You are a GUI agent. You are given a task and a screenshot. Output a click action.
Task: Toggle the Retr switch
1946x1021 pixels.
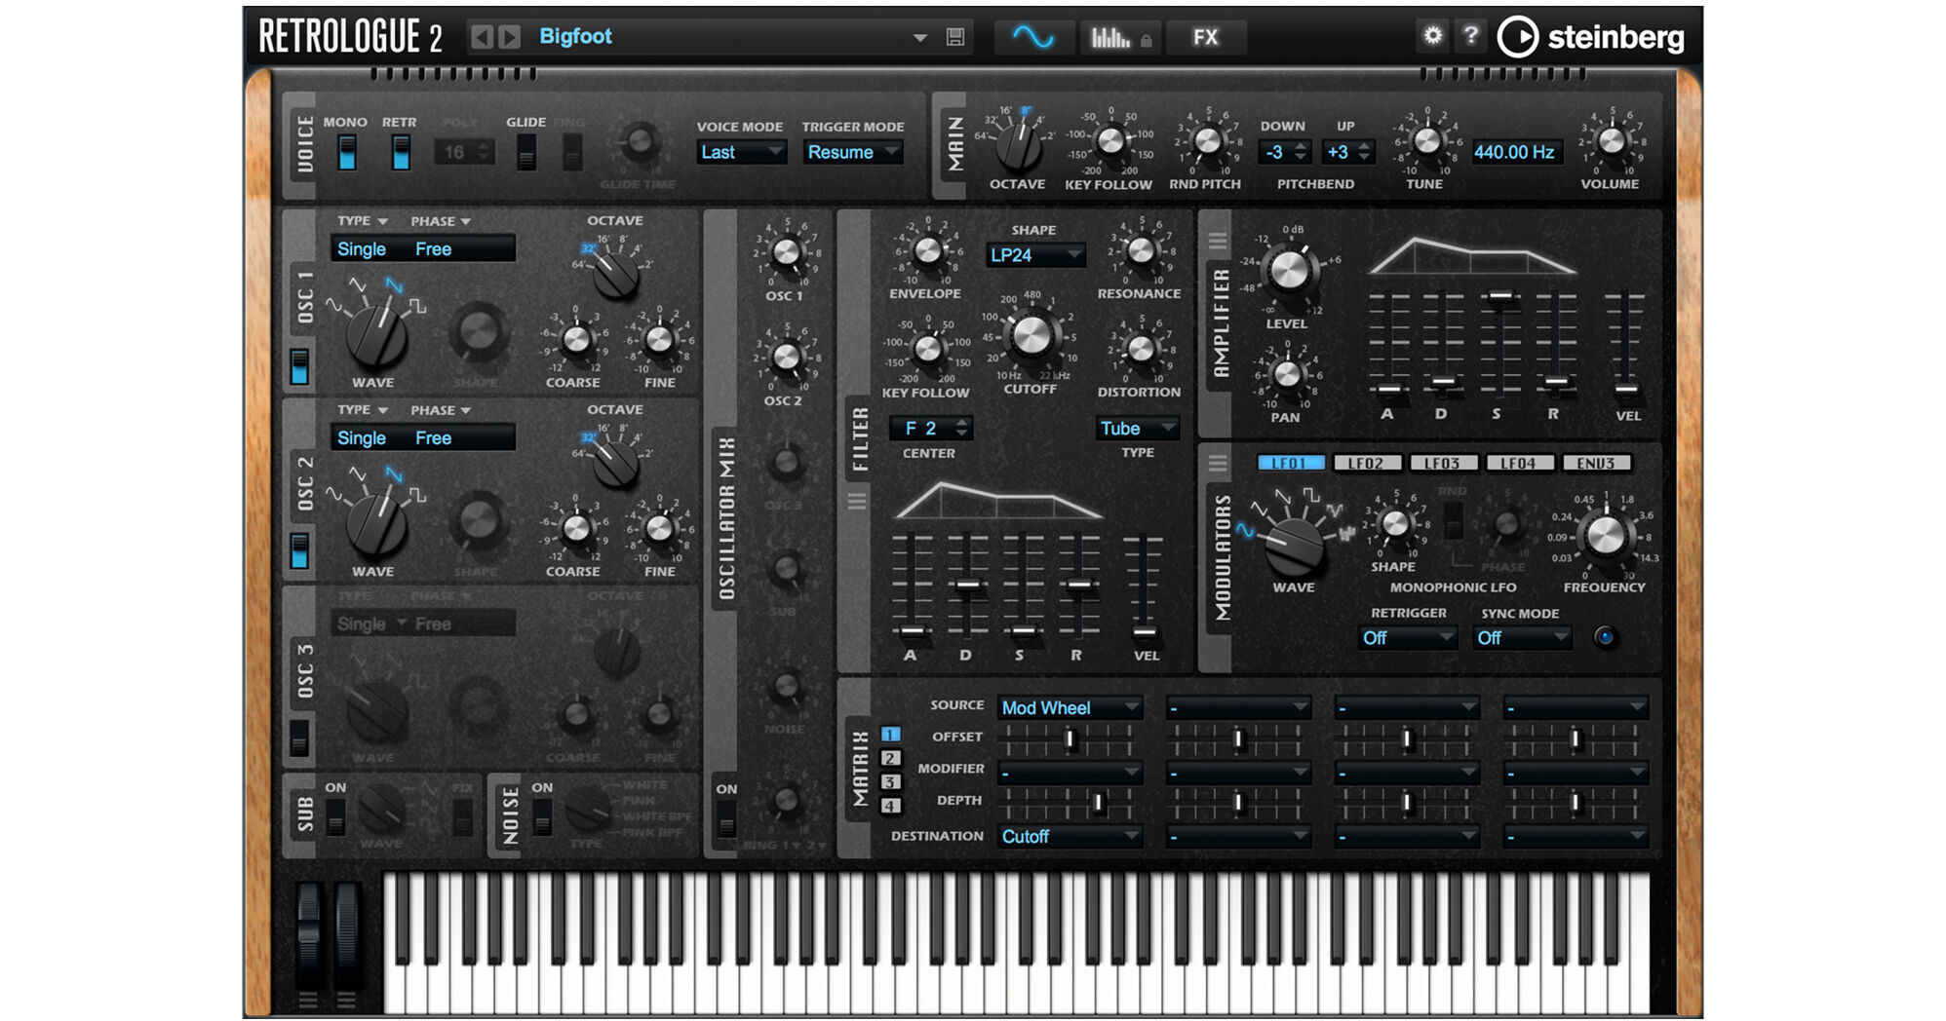click(400, 152)
